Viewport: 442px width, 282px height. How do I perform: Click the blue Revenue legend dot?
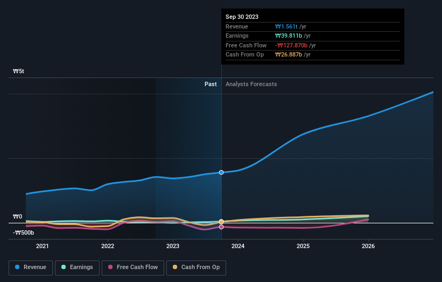click(17, 267)
